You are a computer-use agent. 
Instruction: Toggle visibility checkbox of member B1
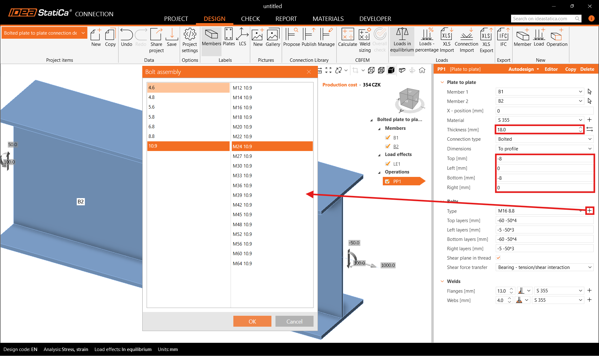pos(388,138)
